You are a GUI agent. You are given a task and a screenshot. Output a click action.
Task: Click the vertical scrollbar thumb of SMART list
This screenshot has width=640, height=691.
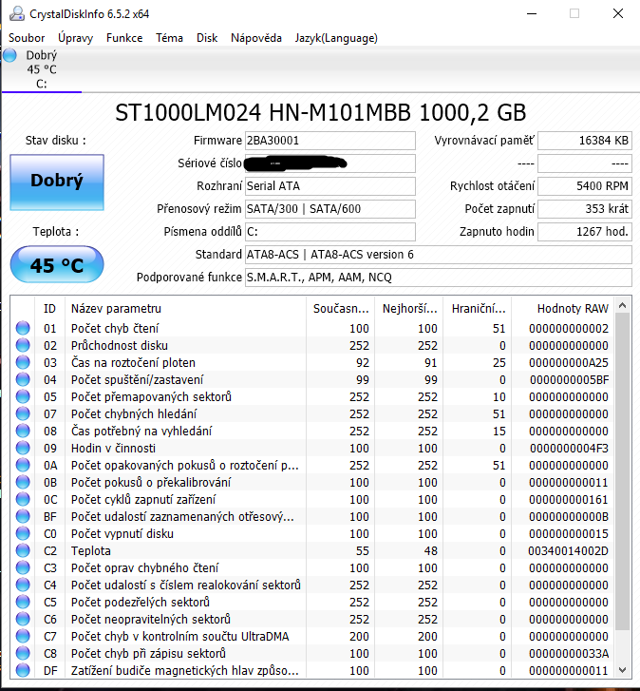(622, 471)
